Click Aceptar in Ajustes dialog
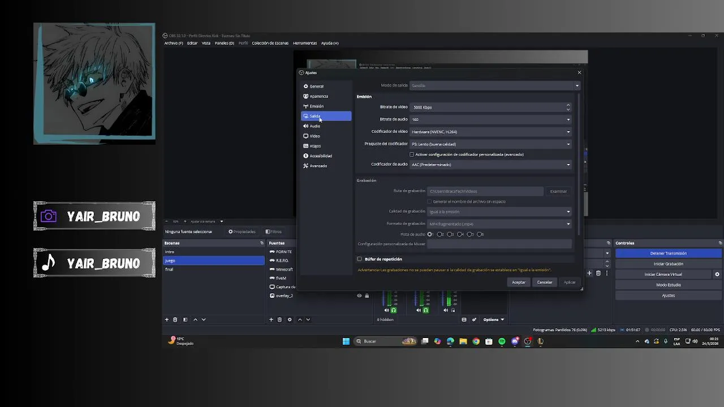The image size is (724, 407). pyautogui.click(x=519, y=282)
